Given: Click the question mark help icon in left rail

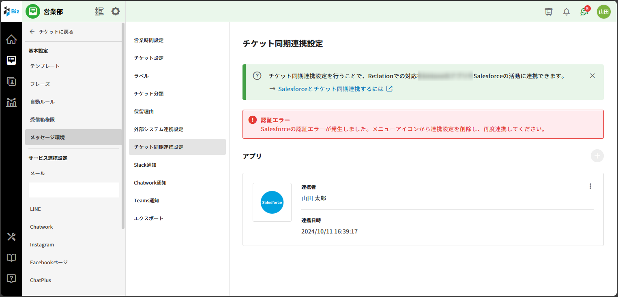Looking at the screenshot, I should (x=11, y=278).
